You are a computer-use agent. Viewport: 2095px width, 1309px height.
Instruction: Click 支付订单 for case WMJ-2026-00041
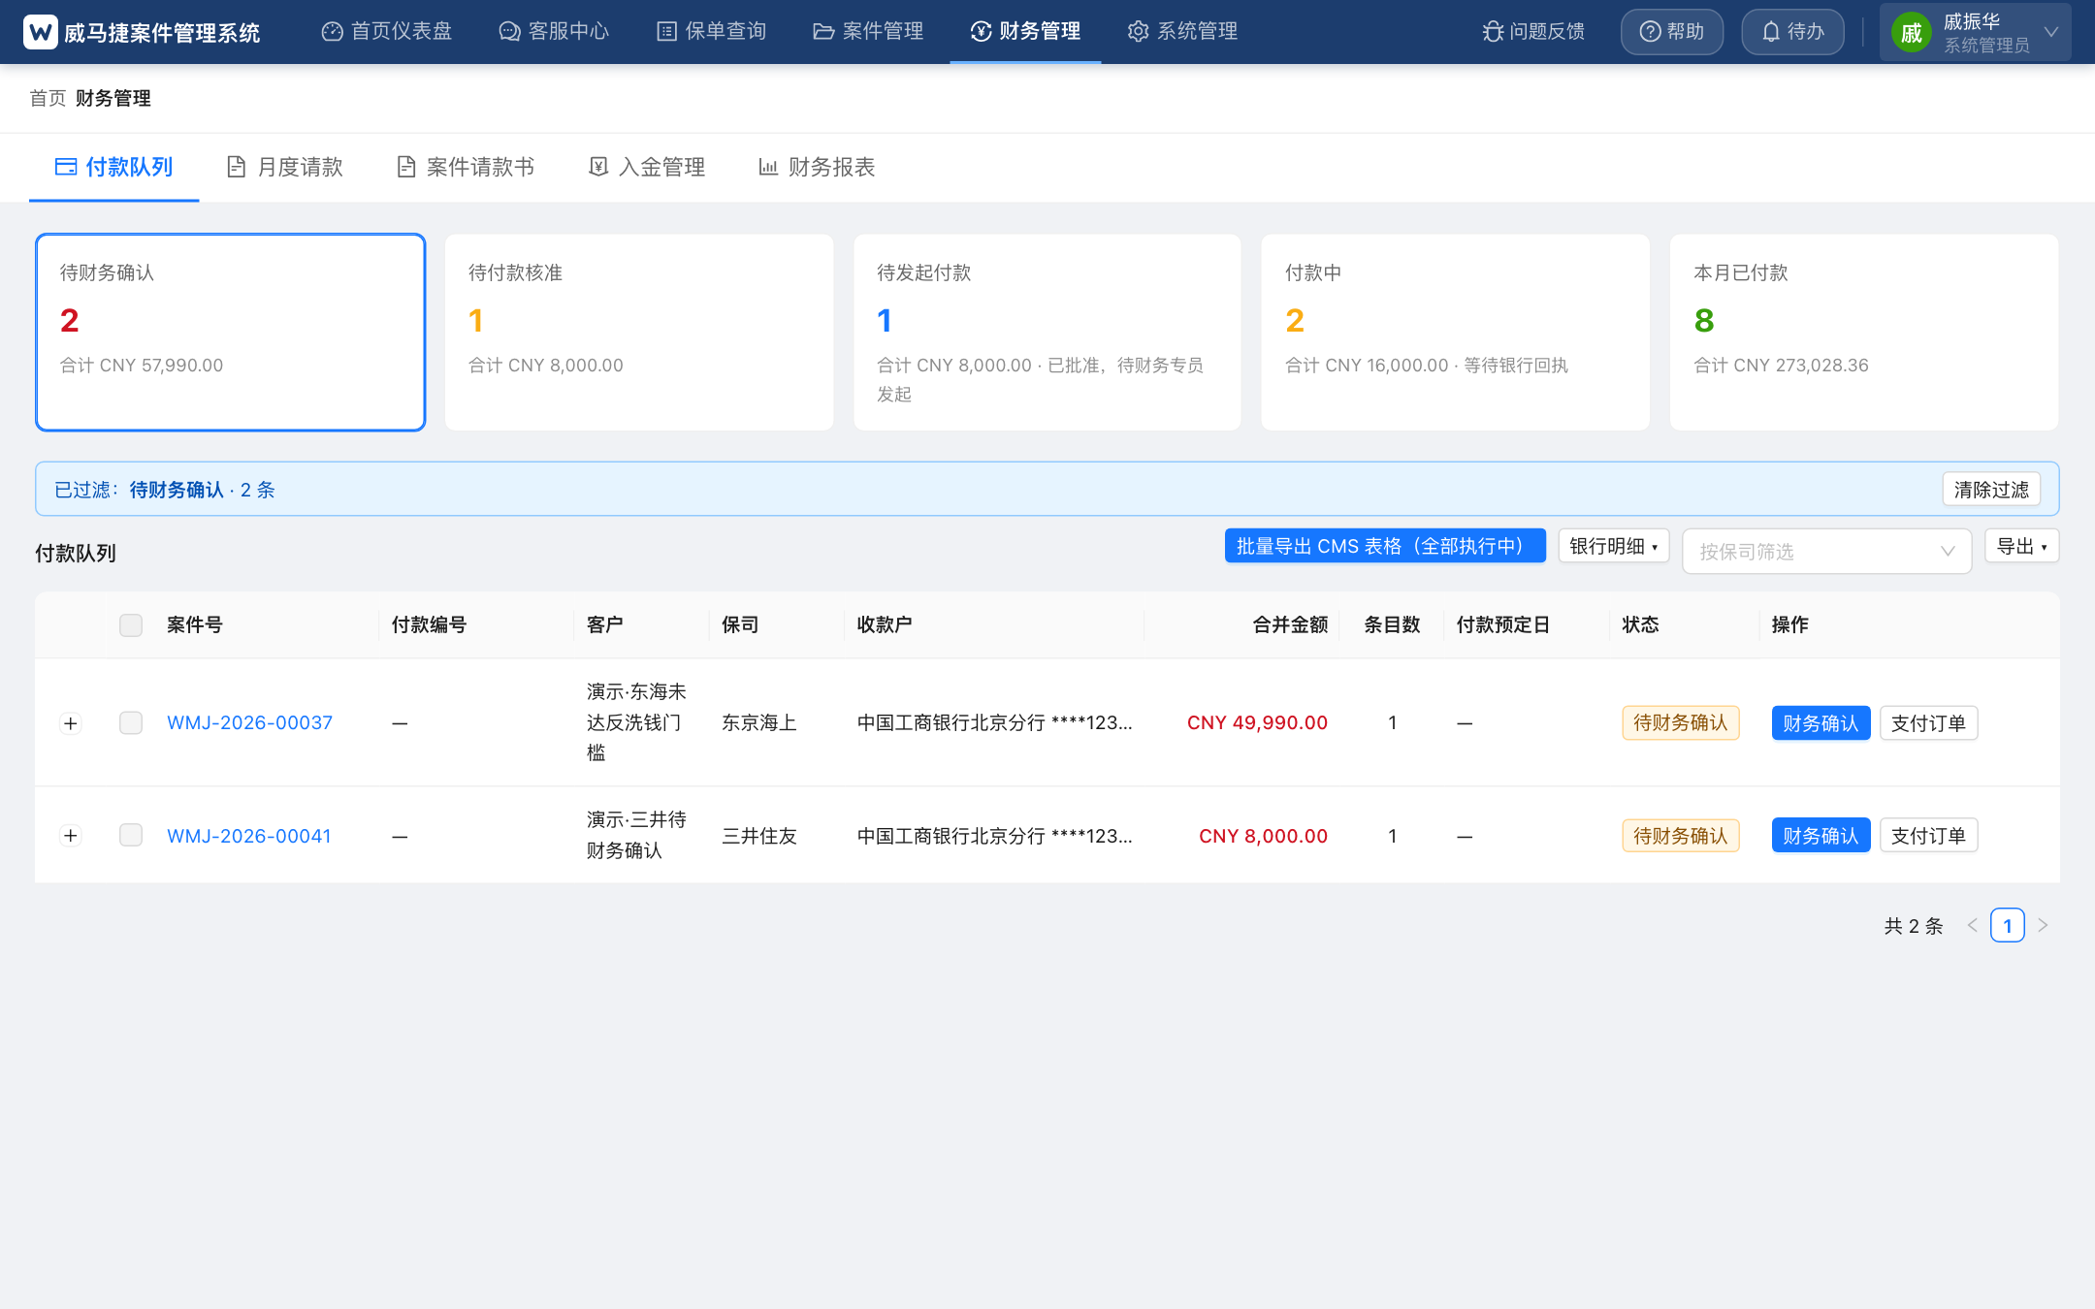(1928, 836)
